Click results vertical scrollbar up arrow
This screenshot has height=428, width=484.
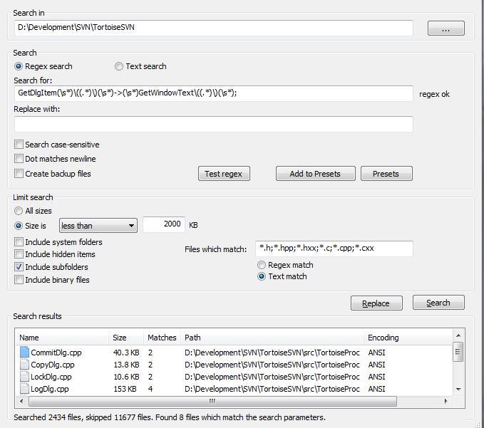pyautogui.click(x=458, y=335)
